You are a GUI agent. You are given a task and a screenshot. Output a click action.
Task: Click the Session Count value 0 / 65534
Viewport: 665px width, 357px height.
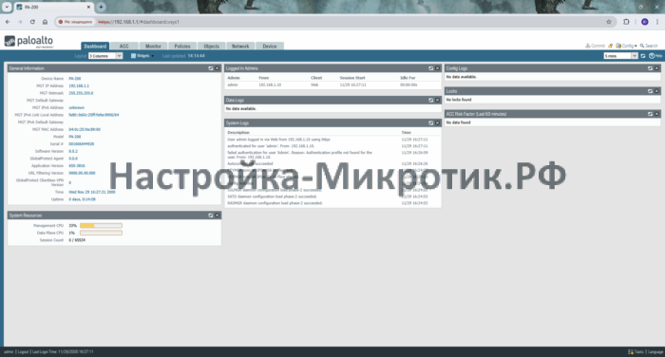pyautogui.click(x=77, y=240)
